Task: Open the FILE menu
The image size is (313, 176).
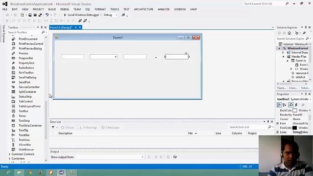Action: (x=5, y=9)
